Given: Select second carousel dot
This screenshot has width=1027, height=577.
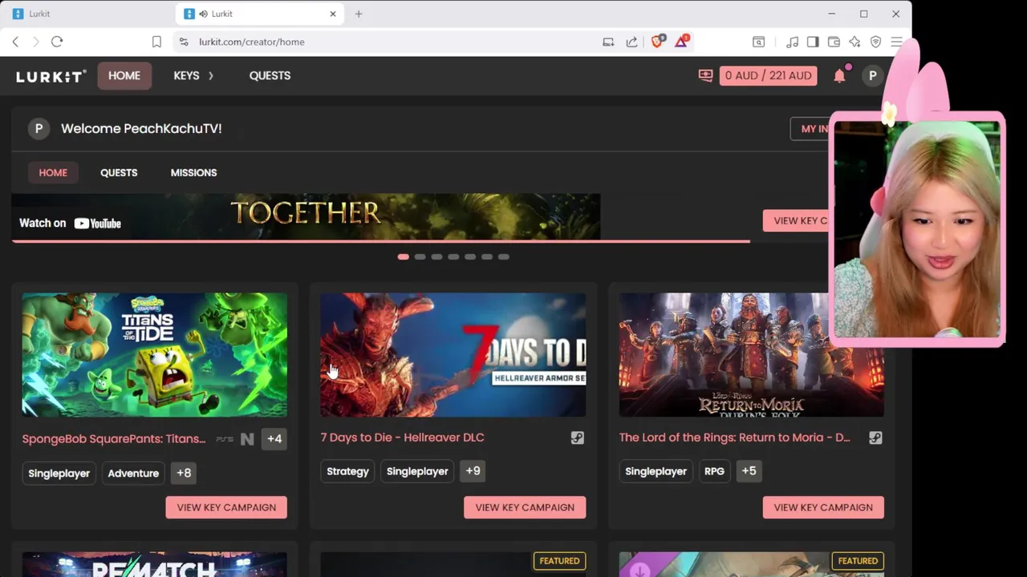Looking at the screenshot, I should (x=420, y=256).
